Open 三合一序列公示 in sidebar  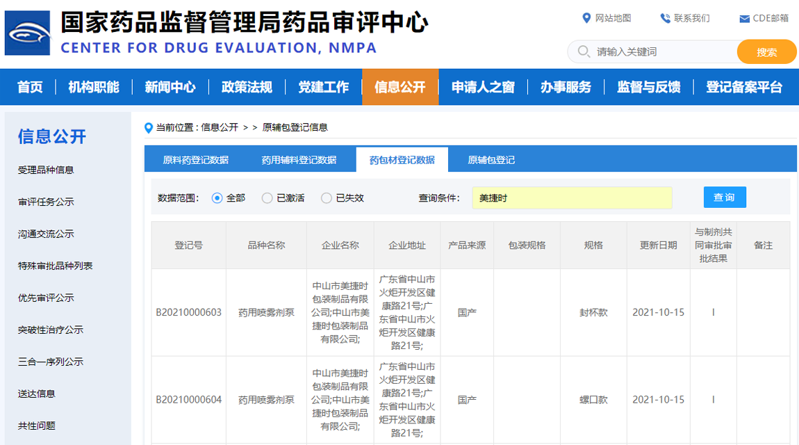tap(51, 362)
